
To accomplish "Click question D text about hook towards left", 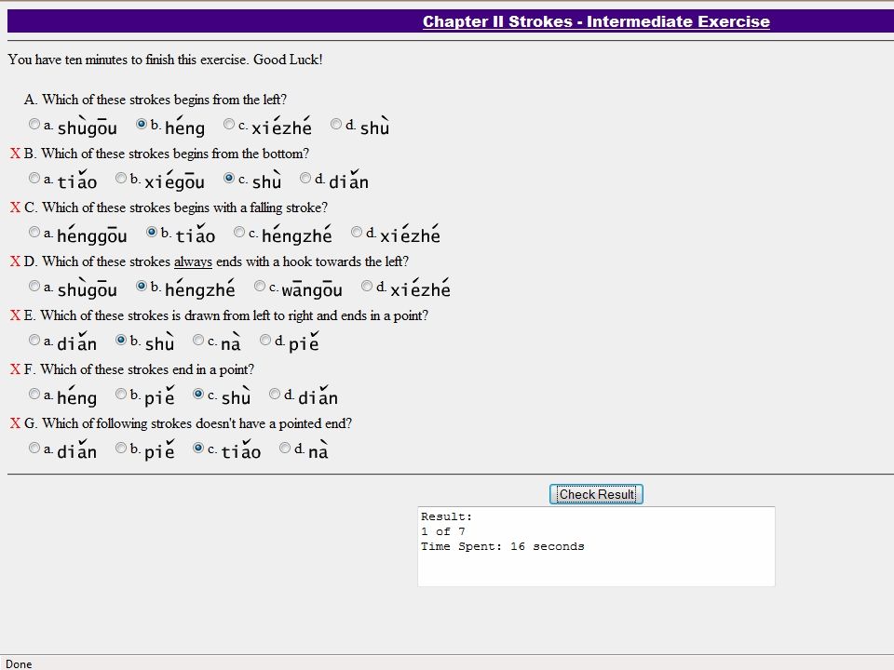I will click(x=217, y=261).
